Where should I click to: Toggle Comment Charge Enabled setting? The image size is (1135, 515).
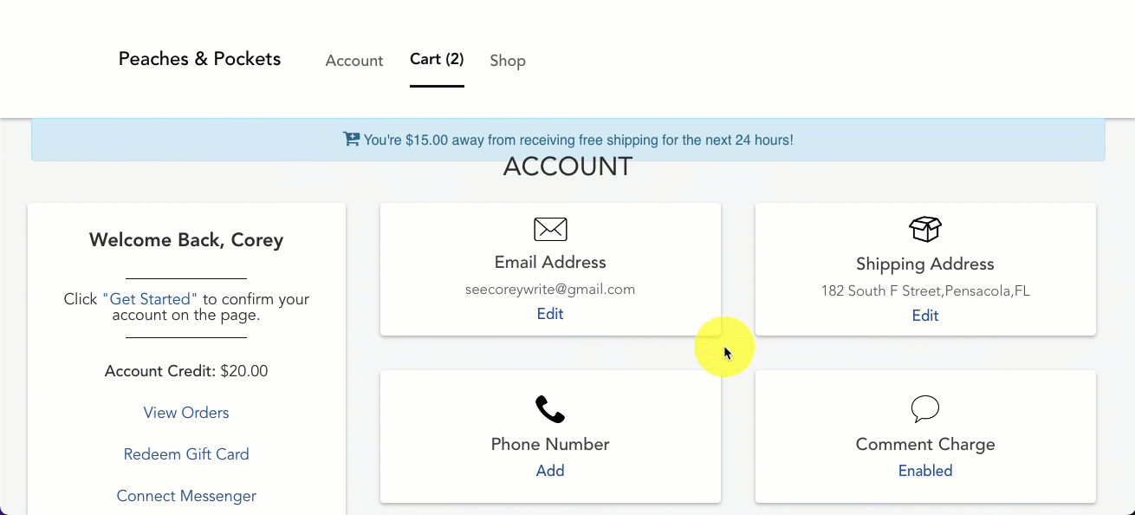click(x=924, y=471)
